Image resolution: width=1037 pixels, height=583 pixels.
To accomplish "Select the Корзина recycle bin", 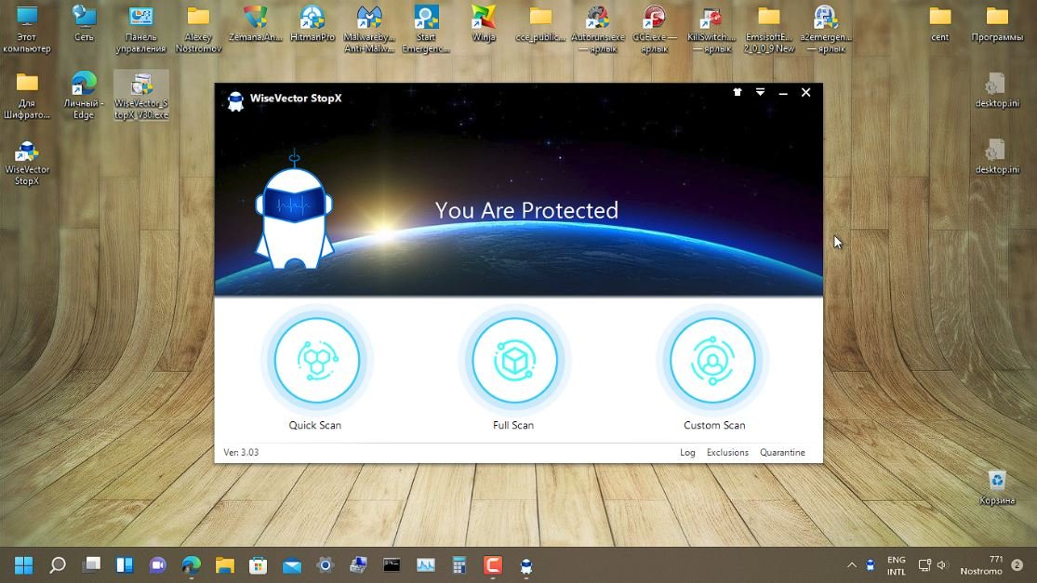I will pyautogui.click(x=997, y=488).
